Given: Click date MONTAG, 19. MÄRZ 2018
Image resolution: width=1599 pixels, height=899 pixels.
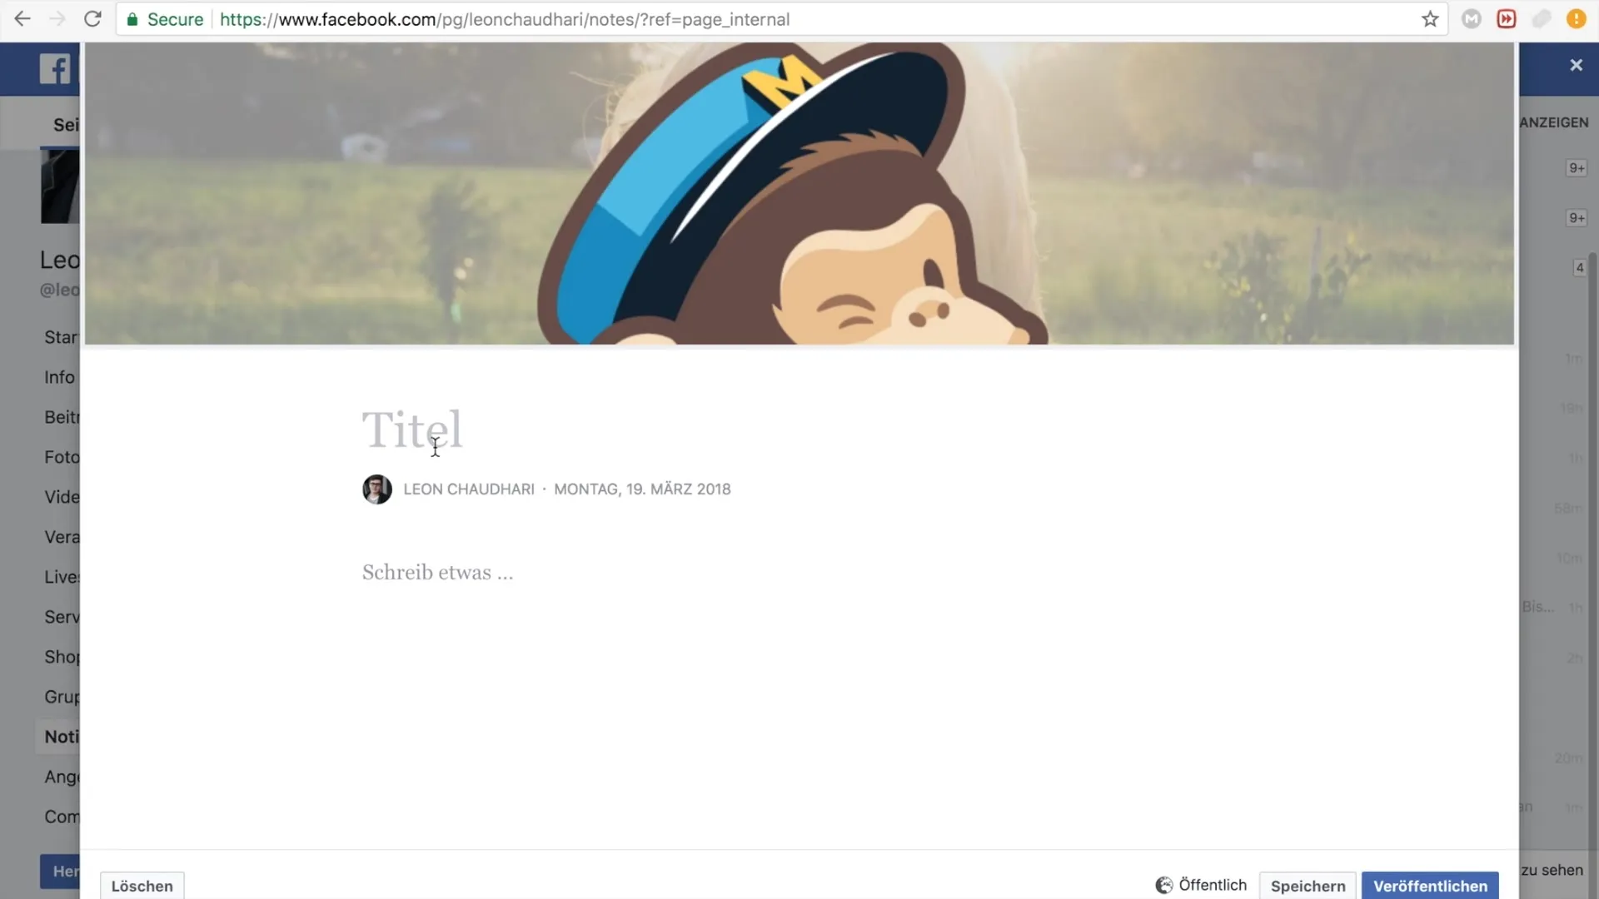Looking at the screenshot, I should click(x=642, y=489).
